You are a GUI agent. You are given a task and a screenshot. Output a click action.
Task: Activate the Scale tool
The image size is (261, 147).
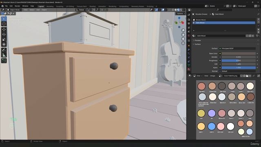pyautogui.click(x=4, y=40)
